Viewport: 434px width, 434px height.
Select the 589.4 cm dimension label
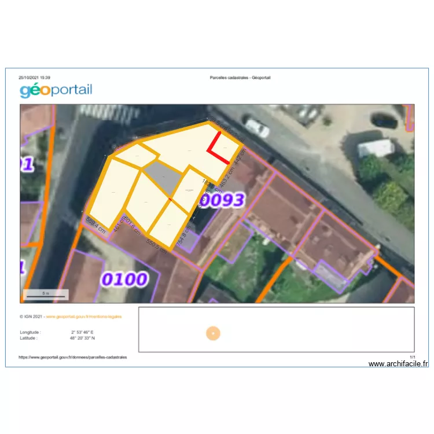tap(96, 225)
